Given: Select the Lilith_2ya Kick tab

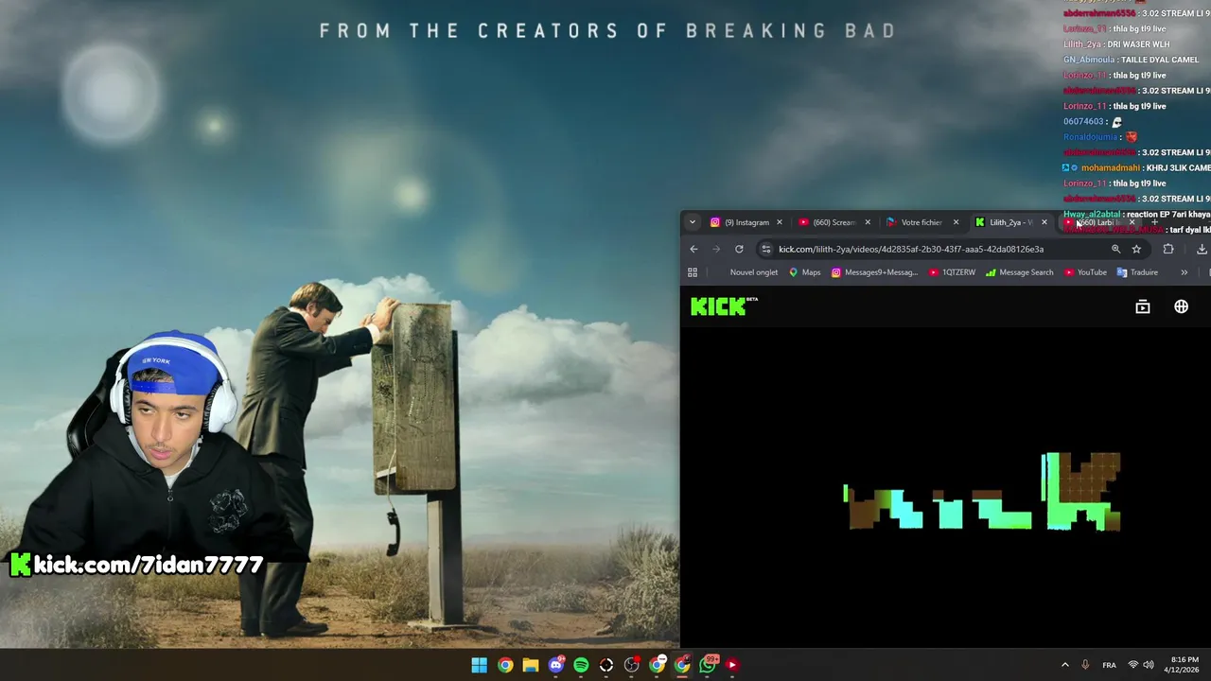Looking at the screenshot, I should click(1010, 222).
